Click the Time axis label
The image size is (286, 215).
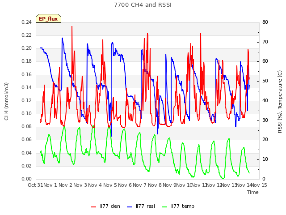coord(253,192)
